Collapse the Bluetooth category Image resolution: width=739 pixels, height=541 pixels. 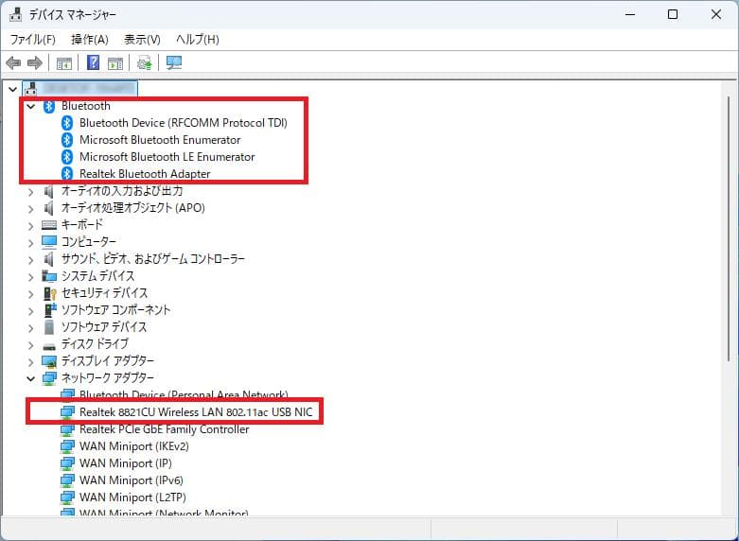point(30,106)
